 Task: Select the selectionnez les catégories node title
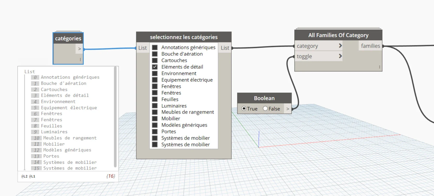tap(184, 37)
